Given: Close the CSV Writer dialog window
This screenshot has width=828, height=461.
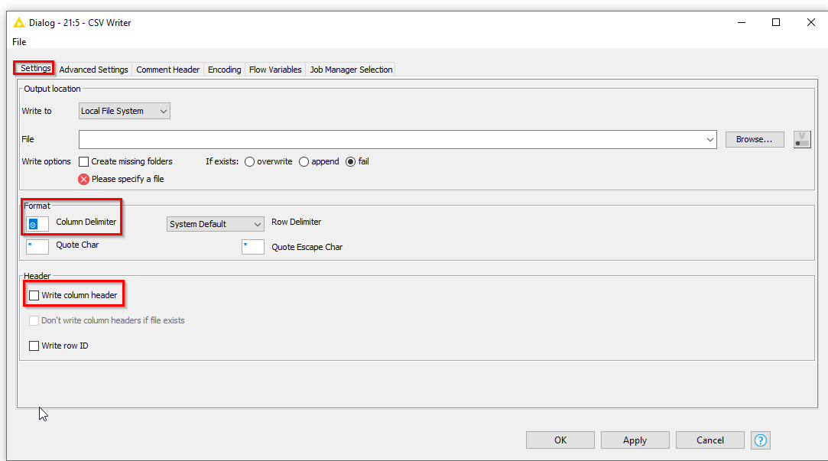Looking at the screenshot, I should [811, 22].
